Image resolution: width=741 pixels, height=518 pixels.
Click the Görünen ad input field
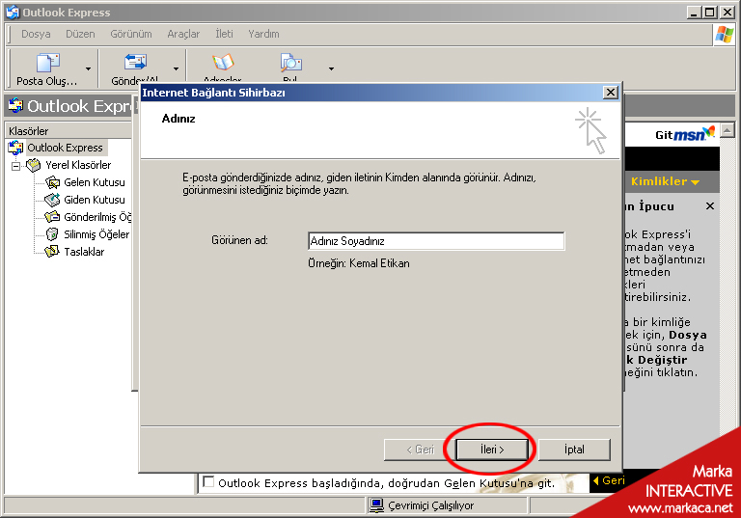(436, 241)
